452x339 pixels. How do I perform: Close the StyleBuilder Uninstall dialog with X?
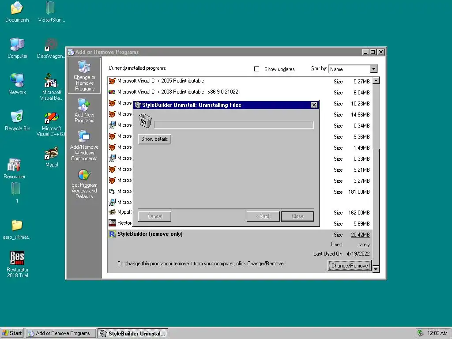click(314, 105)
